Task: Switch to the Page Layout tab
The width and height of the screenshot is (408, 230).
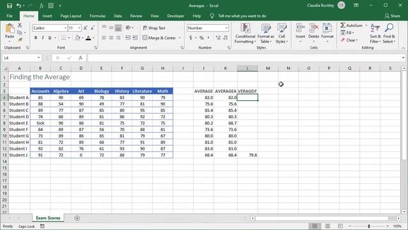Action: [71, 16]
